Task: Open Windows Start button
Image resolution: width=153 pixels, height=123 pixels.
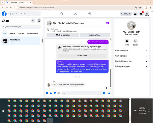Action: [3, 111]
